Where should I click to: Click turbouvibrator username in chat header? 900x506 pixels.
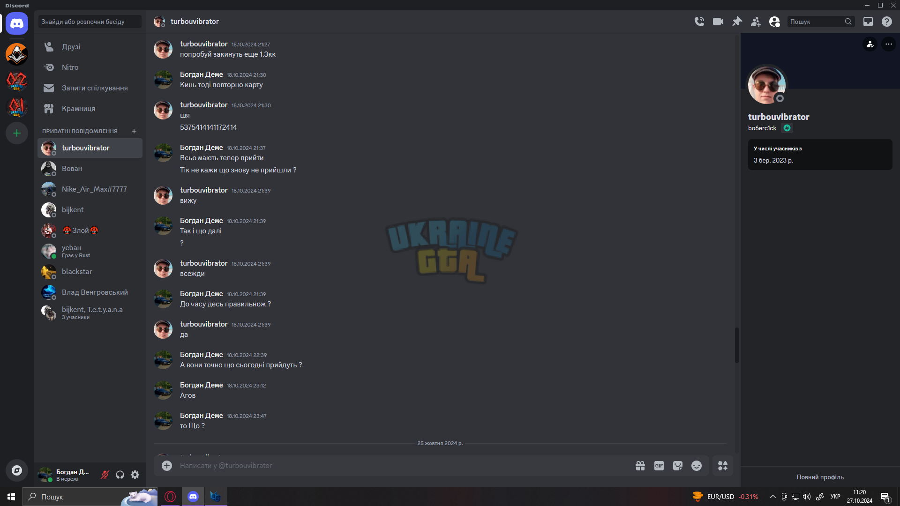(x=195, y=22)
